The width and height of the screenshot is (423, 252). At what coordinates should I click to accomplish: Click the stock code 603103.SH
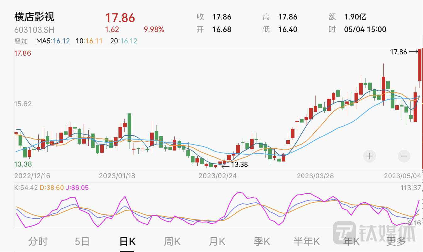coord(35,30)
